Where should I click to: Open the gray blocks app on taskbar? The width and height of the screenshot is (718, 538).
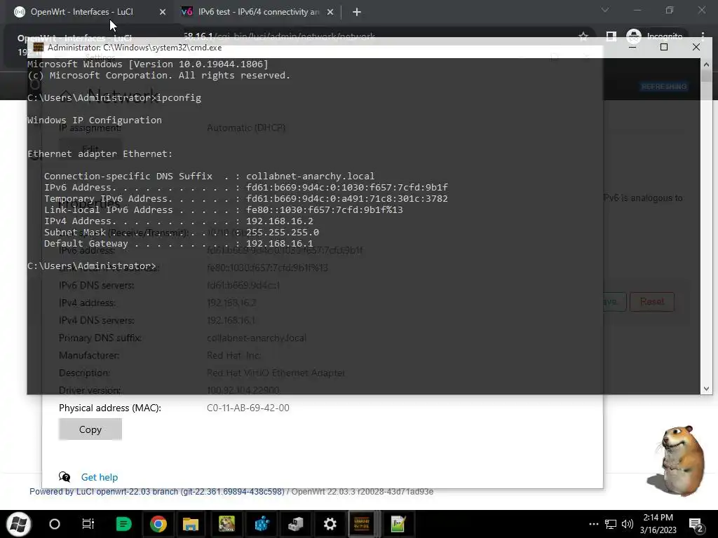295,524
